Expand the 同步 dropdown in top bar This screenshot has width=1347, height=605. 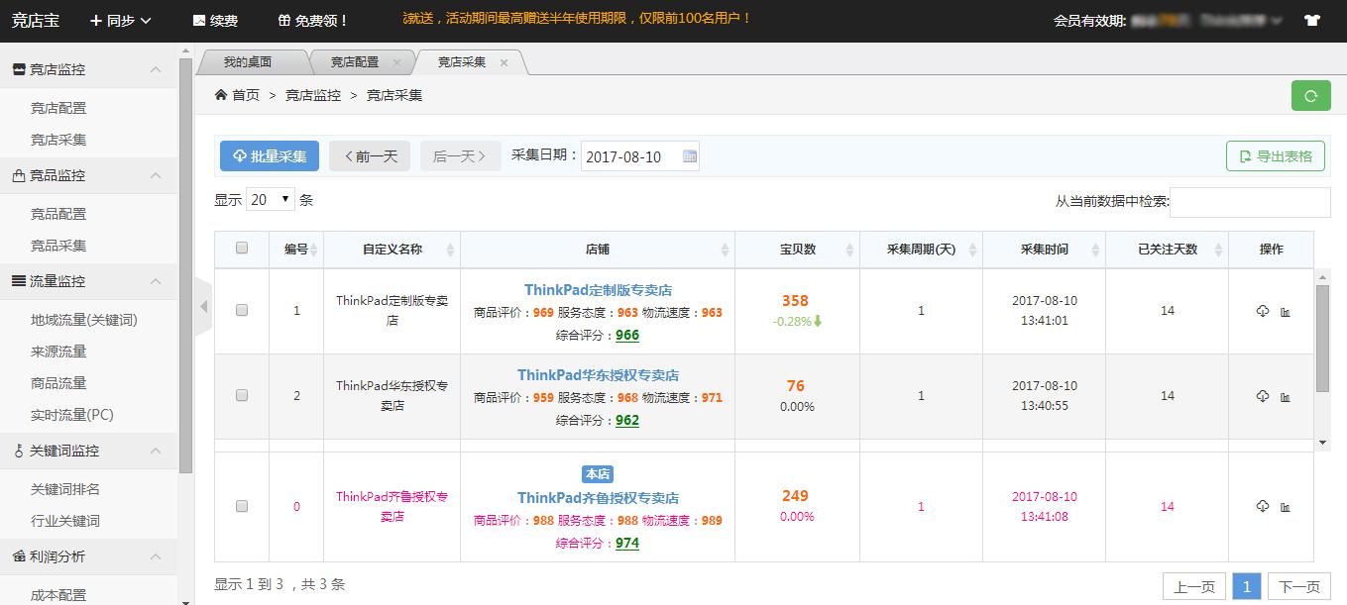[x=121, y=20]
